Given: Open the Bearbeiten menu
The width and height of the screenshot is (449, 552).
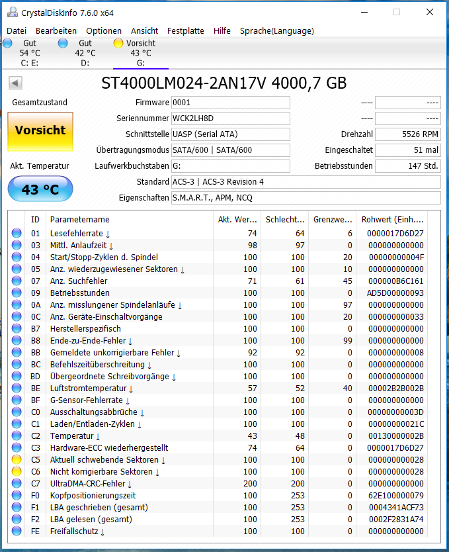Looking at the screenshot, I should click(56, 31).
